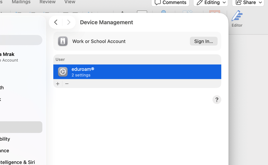Screen dimensions: 268x165
Task: Click the Work or School Account label
Action: [x=99, y=41]
